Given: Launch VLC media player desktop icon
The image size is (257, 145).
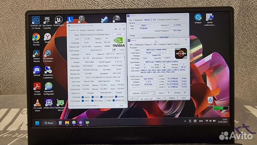Looking at the screenshot, I should (x=37, y=105).
